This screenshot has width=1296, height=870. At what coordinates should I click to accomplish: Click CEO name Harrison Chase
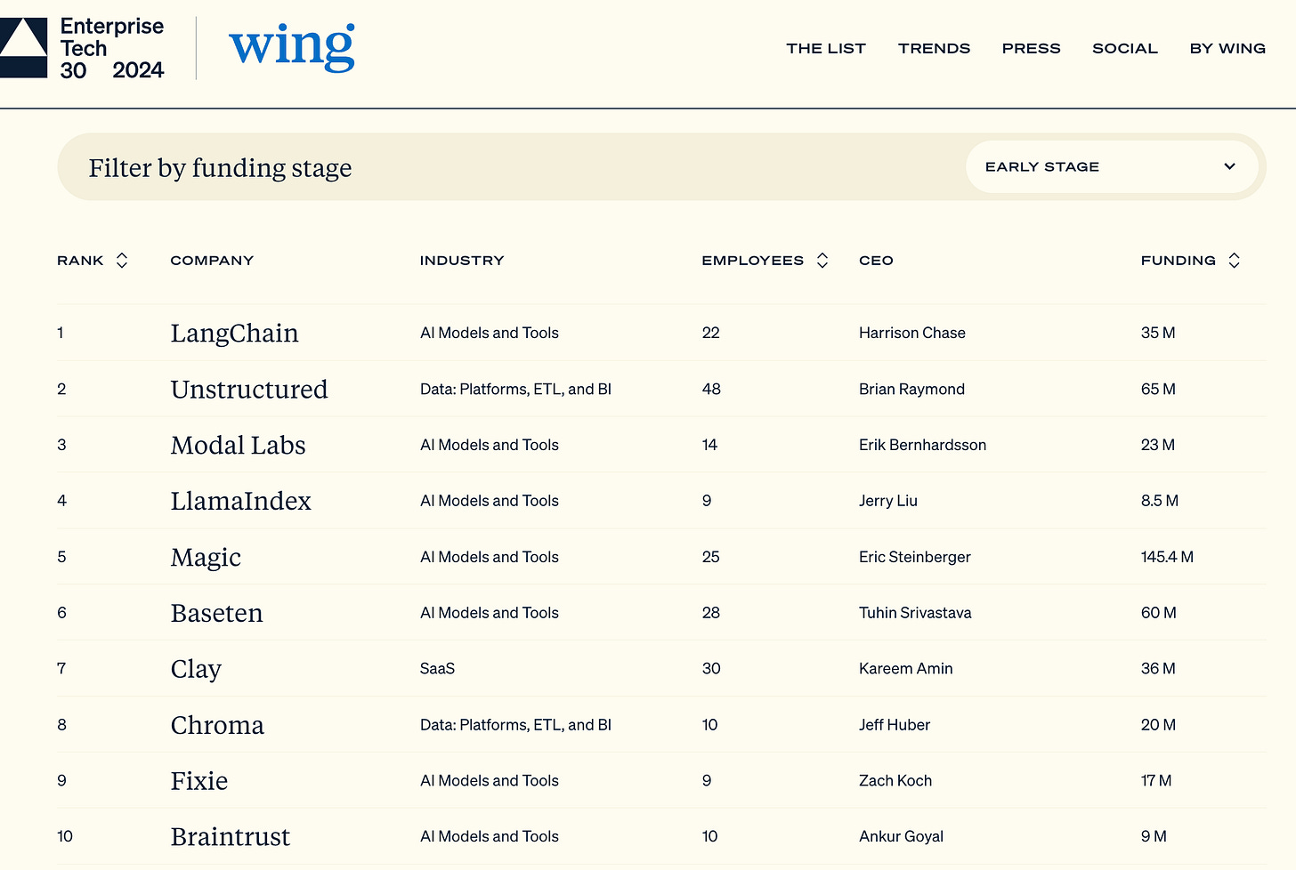point(912,333)
